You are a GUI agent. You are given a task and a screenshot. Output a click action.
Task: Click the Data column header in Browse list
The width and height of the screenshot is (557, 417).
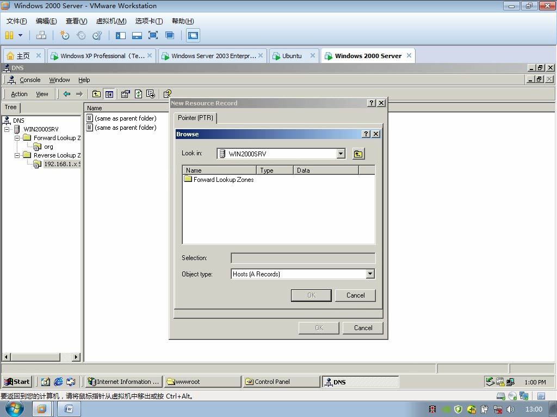[326, 170]
